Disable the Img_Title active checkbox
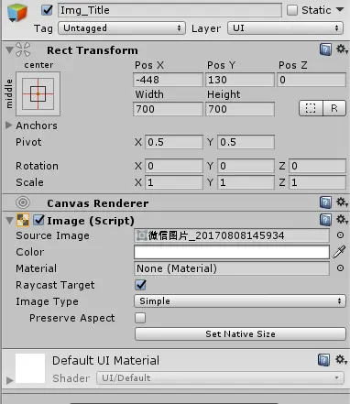The height and width of the screenshot is (404, 350). point(47,10)
